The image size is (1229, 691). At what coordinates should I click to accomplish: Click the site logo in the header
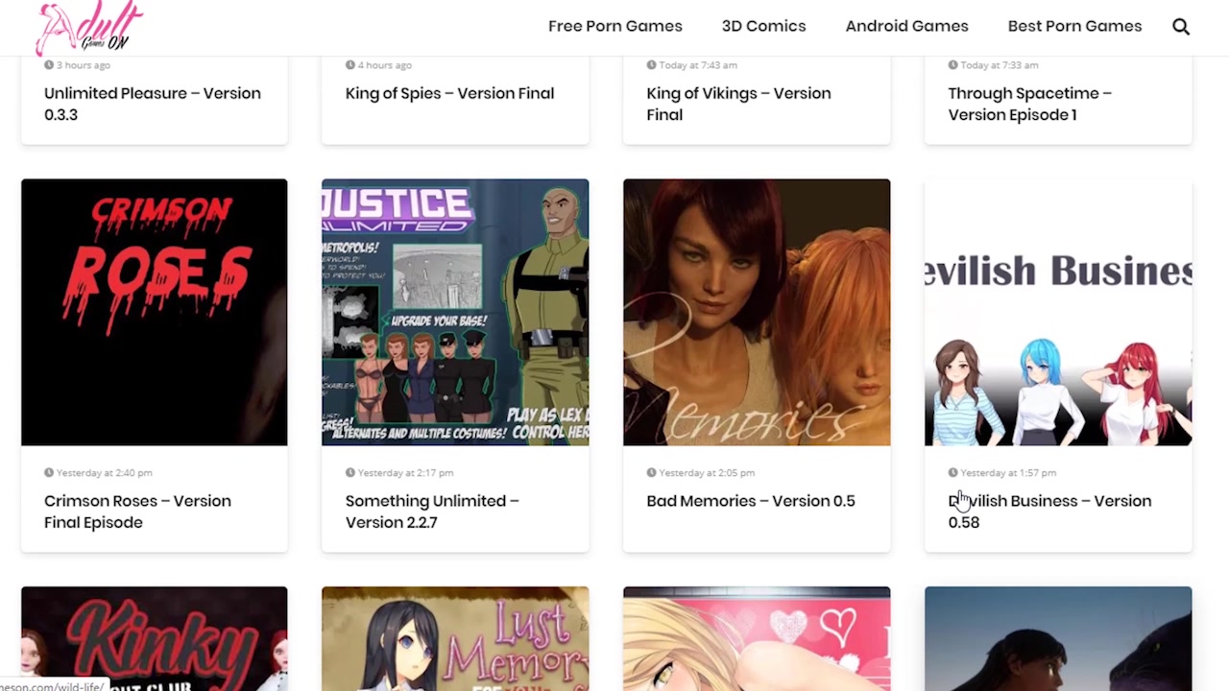click(88, 28)
